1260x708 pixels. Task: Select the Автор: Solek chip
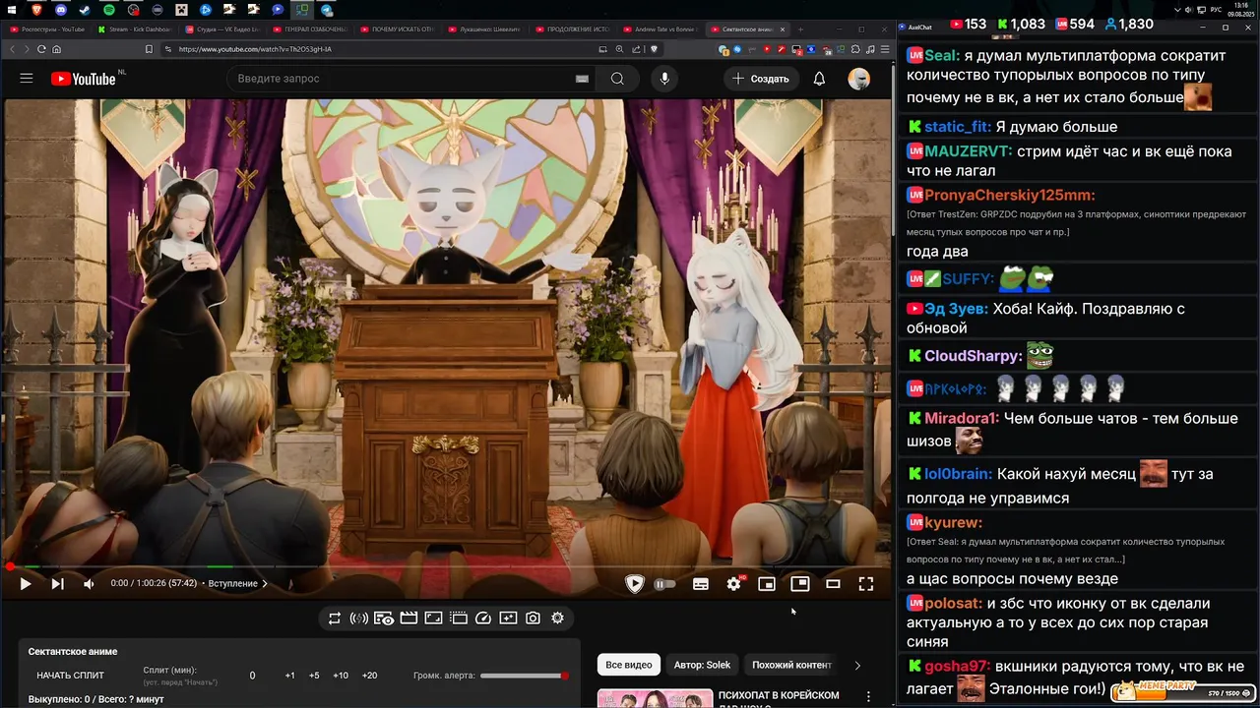click(702, 665)
